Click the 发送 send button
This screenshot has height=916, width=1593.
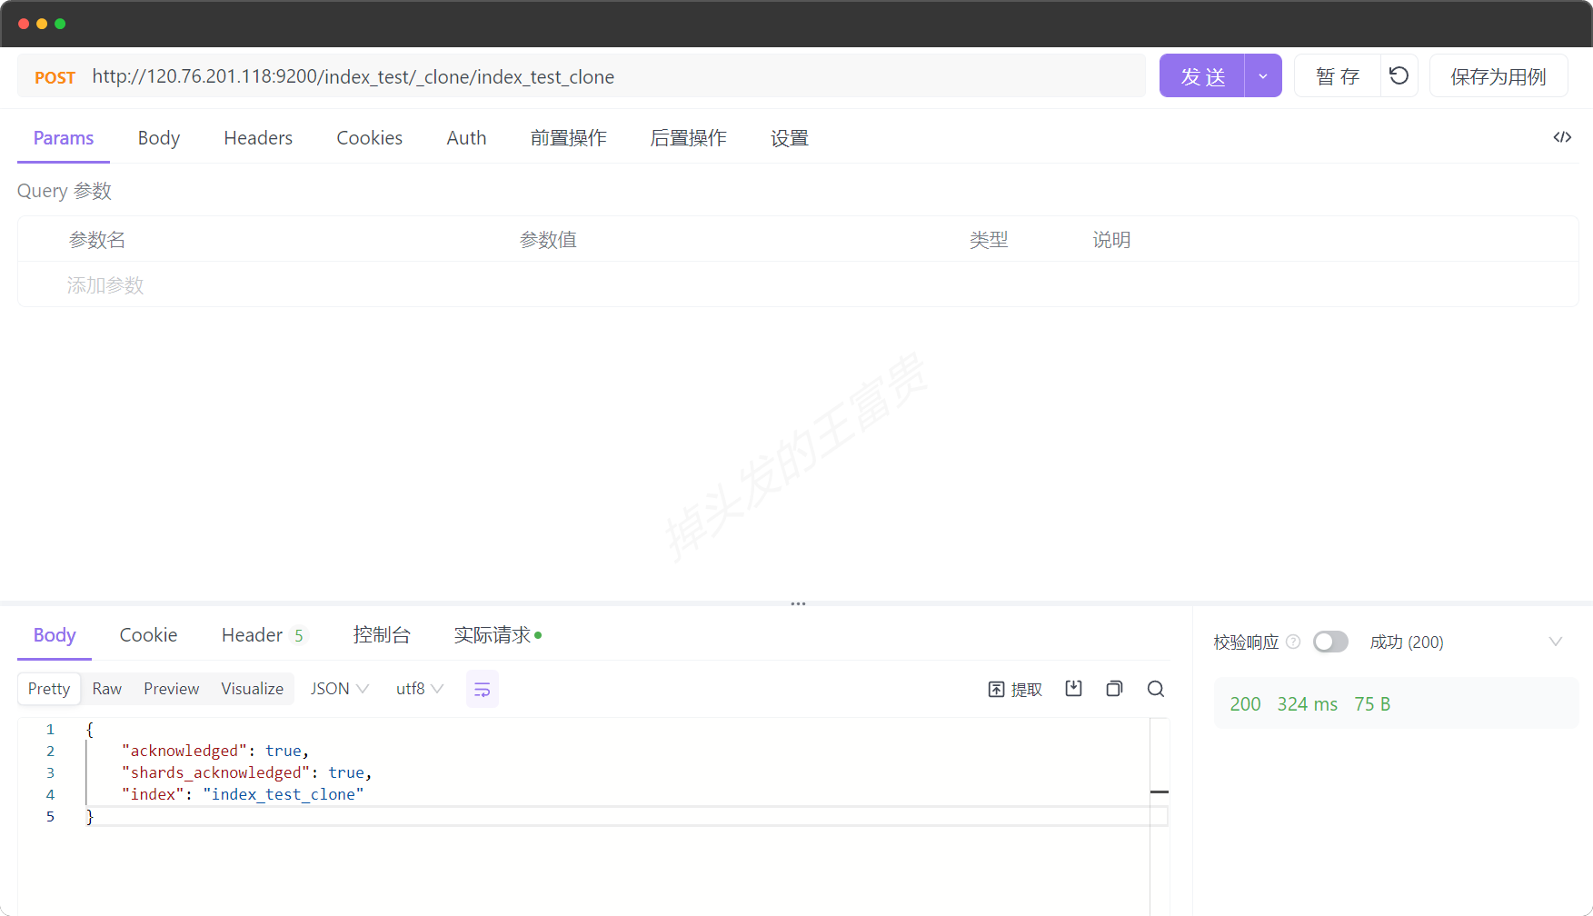tap(1202, 75)
